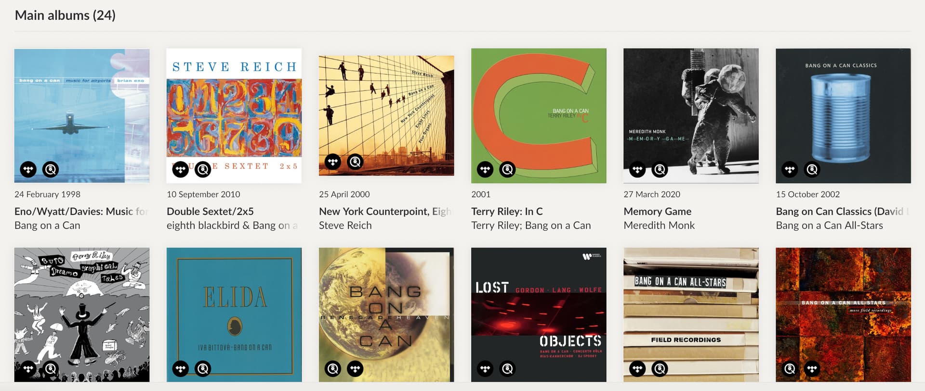The height and width of the screenshot is (391, 925).
Task: Open Qobuz icon on New York Counterpoint cover
Action: (355, 162)
